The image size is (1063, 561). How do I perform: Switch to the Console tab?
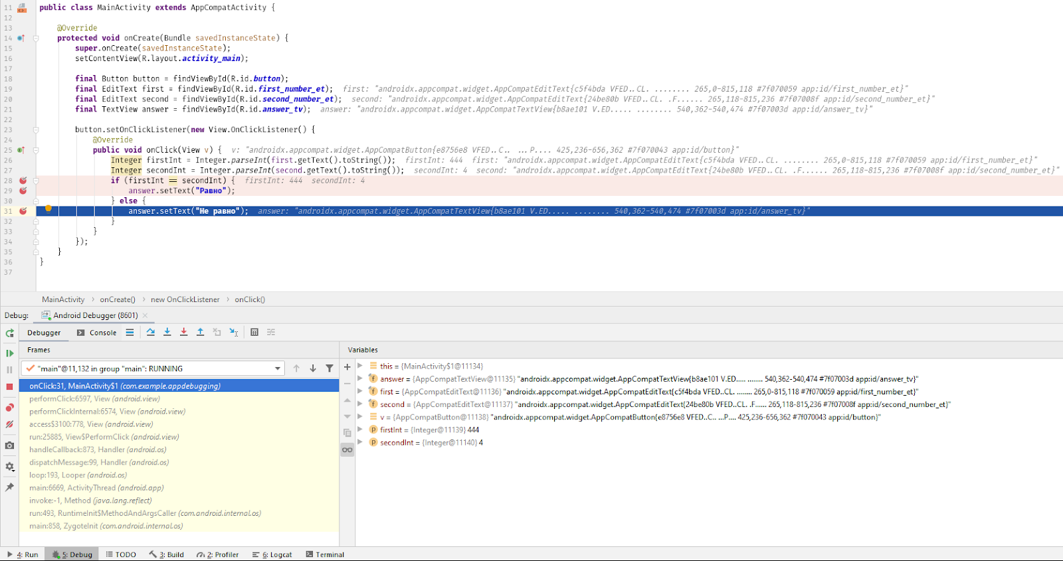pos(97,333)
